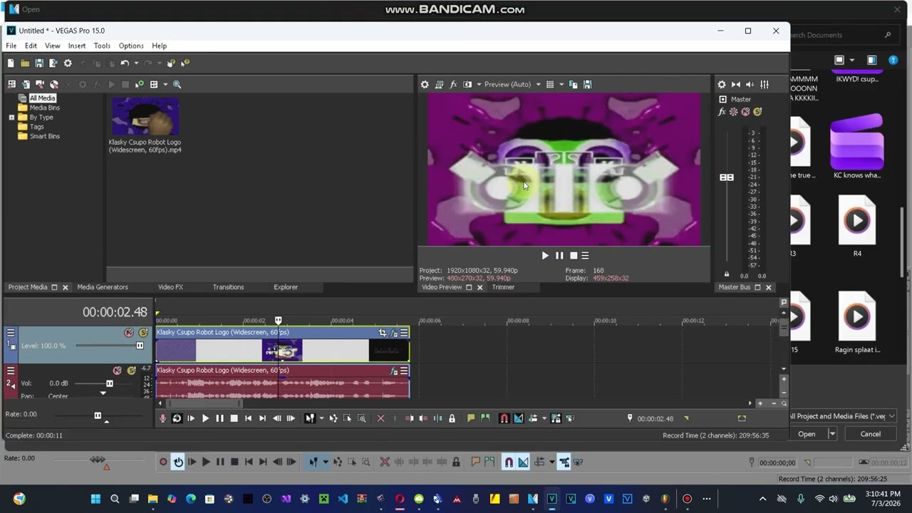Open the Normal Edit Tool dropdown arrow
Screen dimensions: 912x513
pyautogui.click(x=321, y=418)
